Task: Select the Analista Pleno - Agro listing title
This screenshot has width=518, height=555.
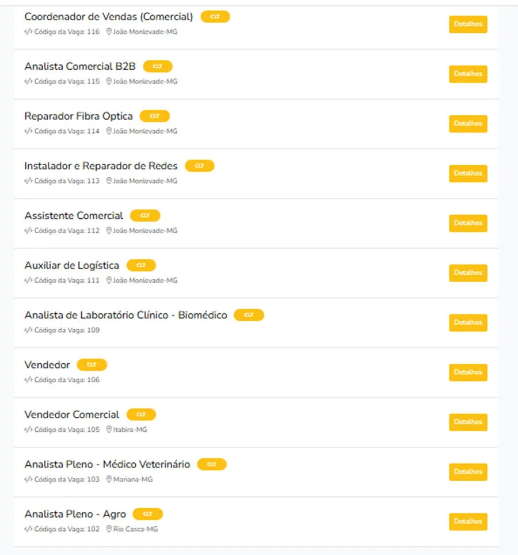Action: tap(75, 514)
